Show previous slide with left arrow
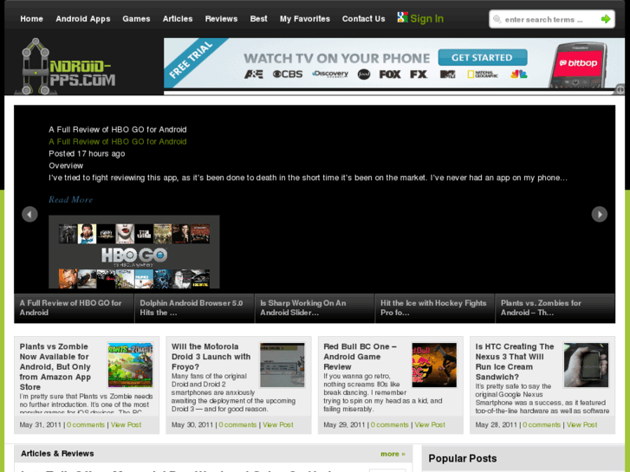Screen dimensions: 630x472 coord(29,214)
